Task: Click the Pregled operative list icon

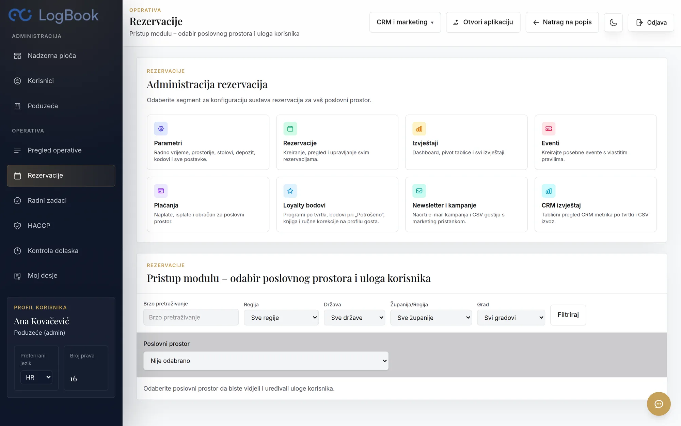Action: 17,150
